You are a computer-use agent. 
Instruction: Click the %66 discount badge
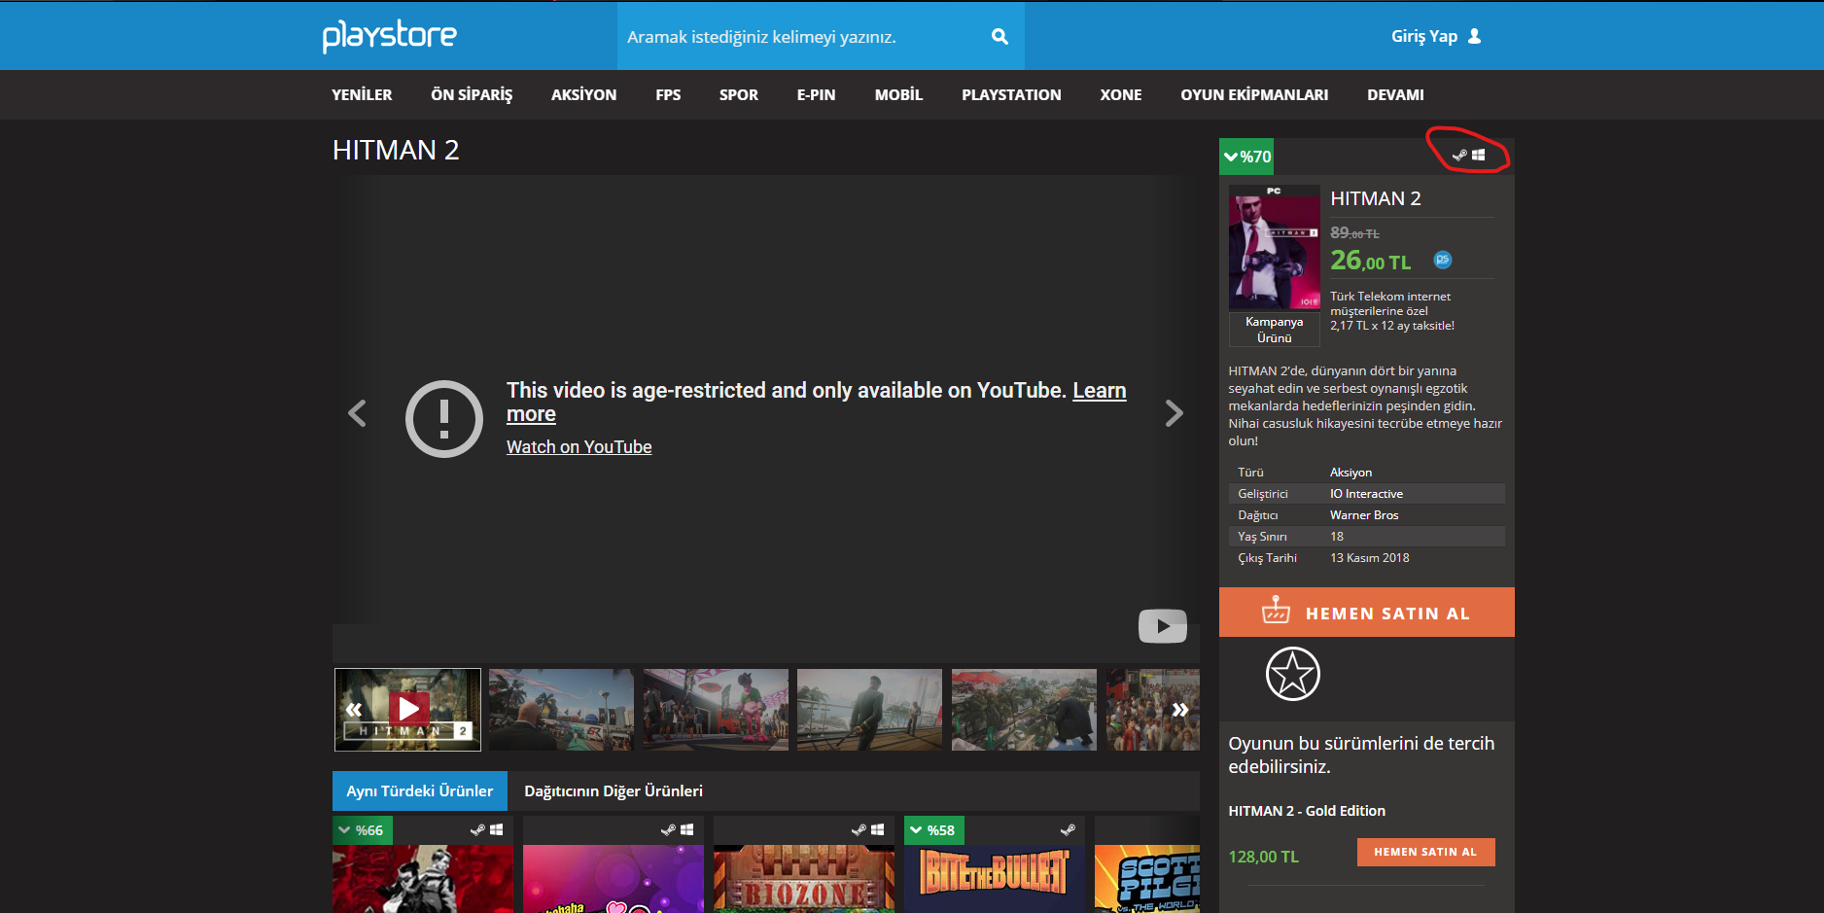click(x=362, y=830)
